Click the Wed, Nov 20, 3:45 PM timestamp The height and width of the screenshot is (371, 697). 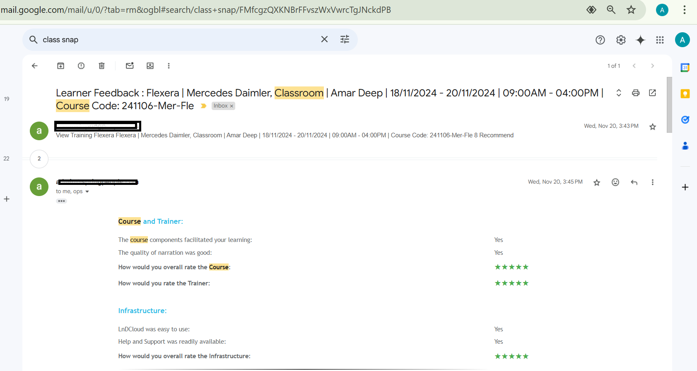[x=555, y=182]
